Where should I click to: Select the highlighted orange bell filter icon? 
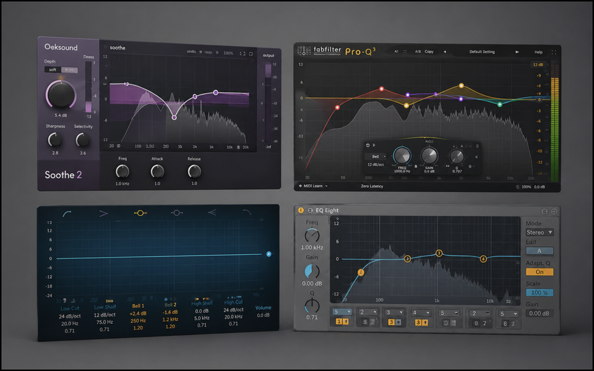pos(140,213)
